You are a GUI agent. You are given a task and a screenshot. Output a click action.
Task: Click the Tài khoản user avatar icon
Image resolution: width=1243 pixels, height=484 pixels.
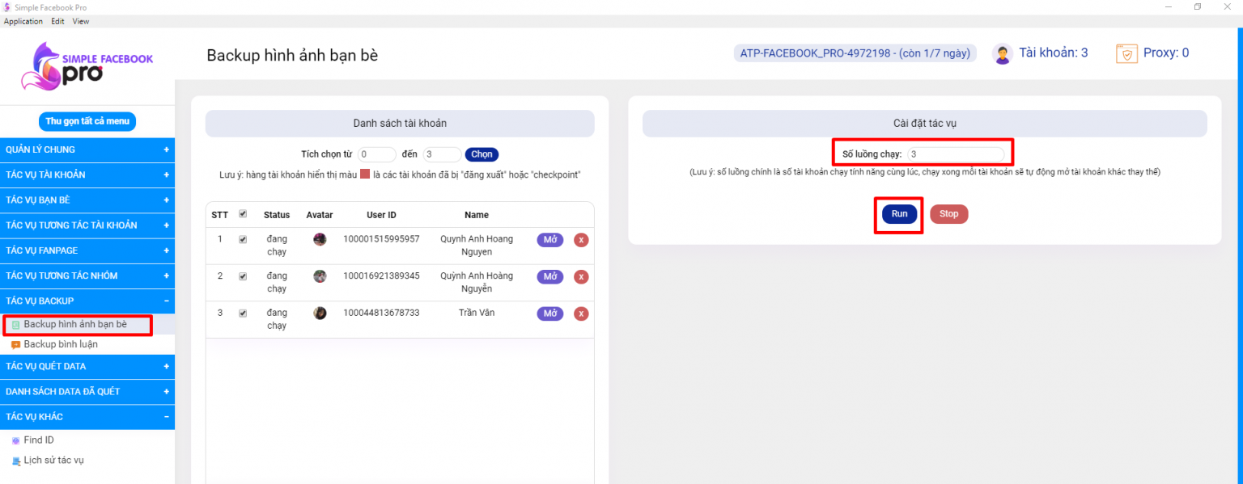(1002, 53)
